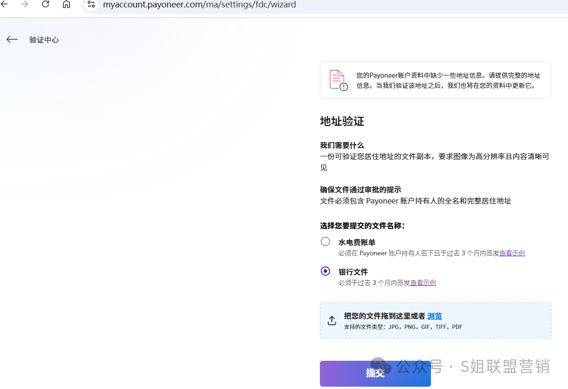Open the browser home page icon

tap(66, 4)
